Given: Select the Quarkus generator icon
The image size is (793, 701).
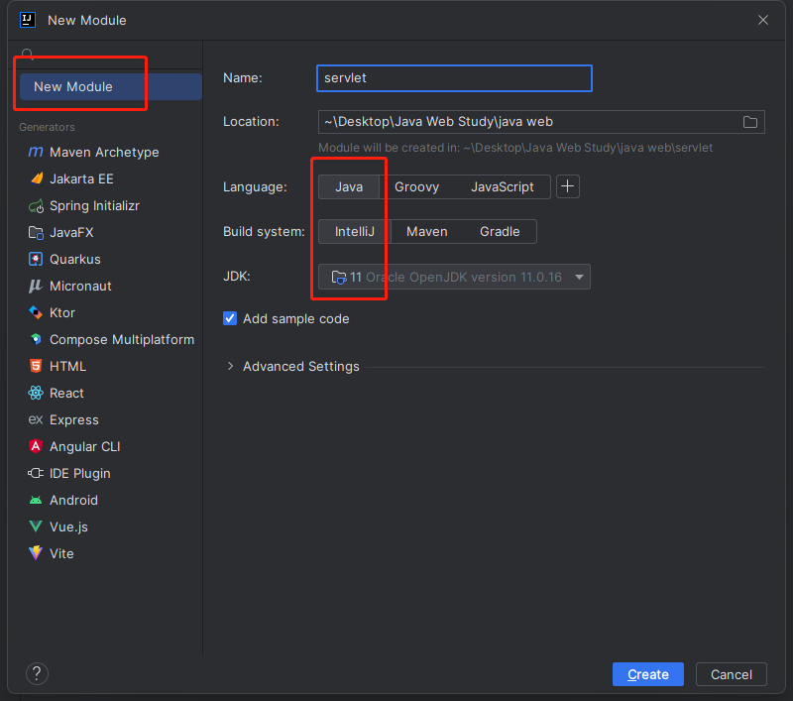Looking at the screenshot, I should point(36,260).
